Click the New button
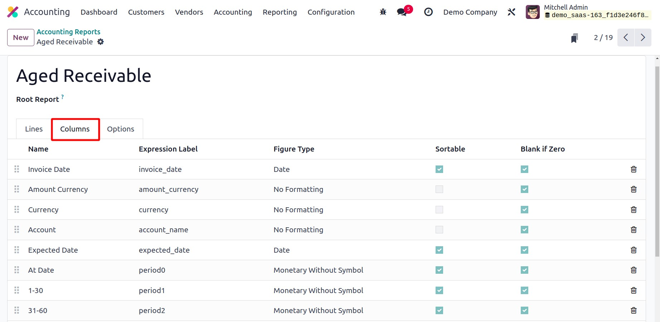Screen dimensions: 660x322 [x=21, y=38]
